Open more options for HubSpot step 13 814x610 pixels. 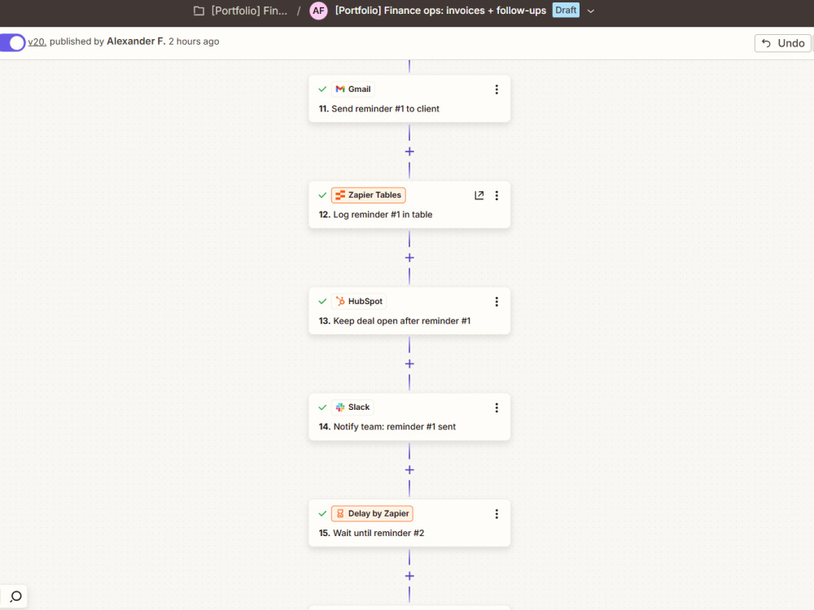[x=497, y=302]
